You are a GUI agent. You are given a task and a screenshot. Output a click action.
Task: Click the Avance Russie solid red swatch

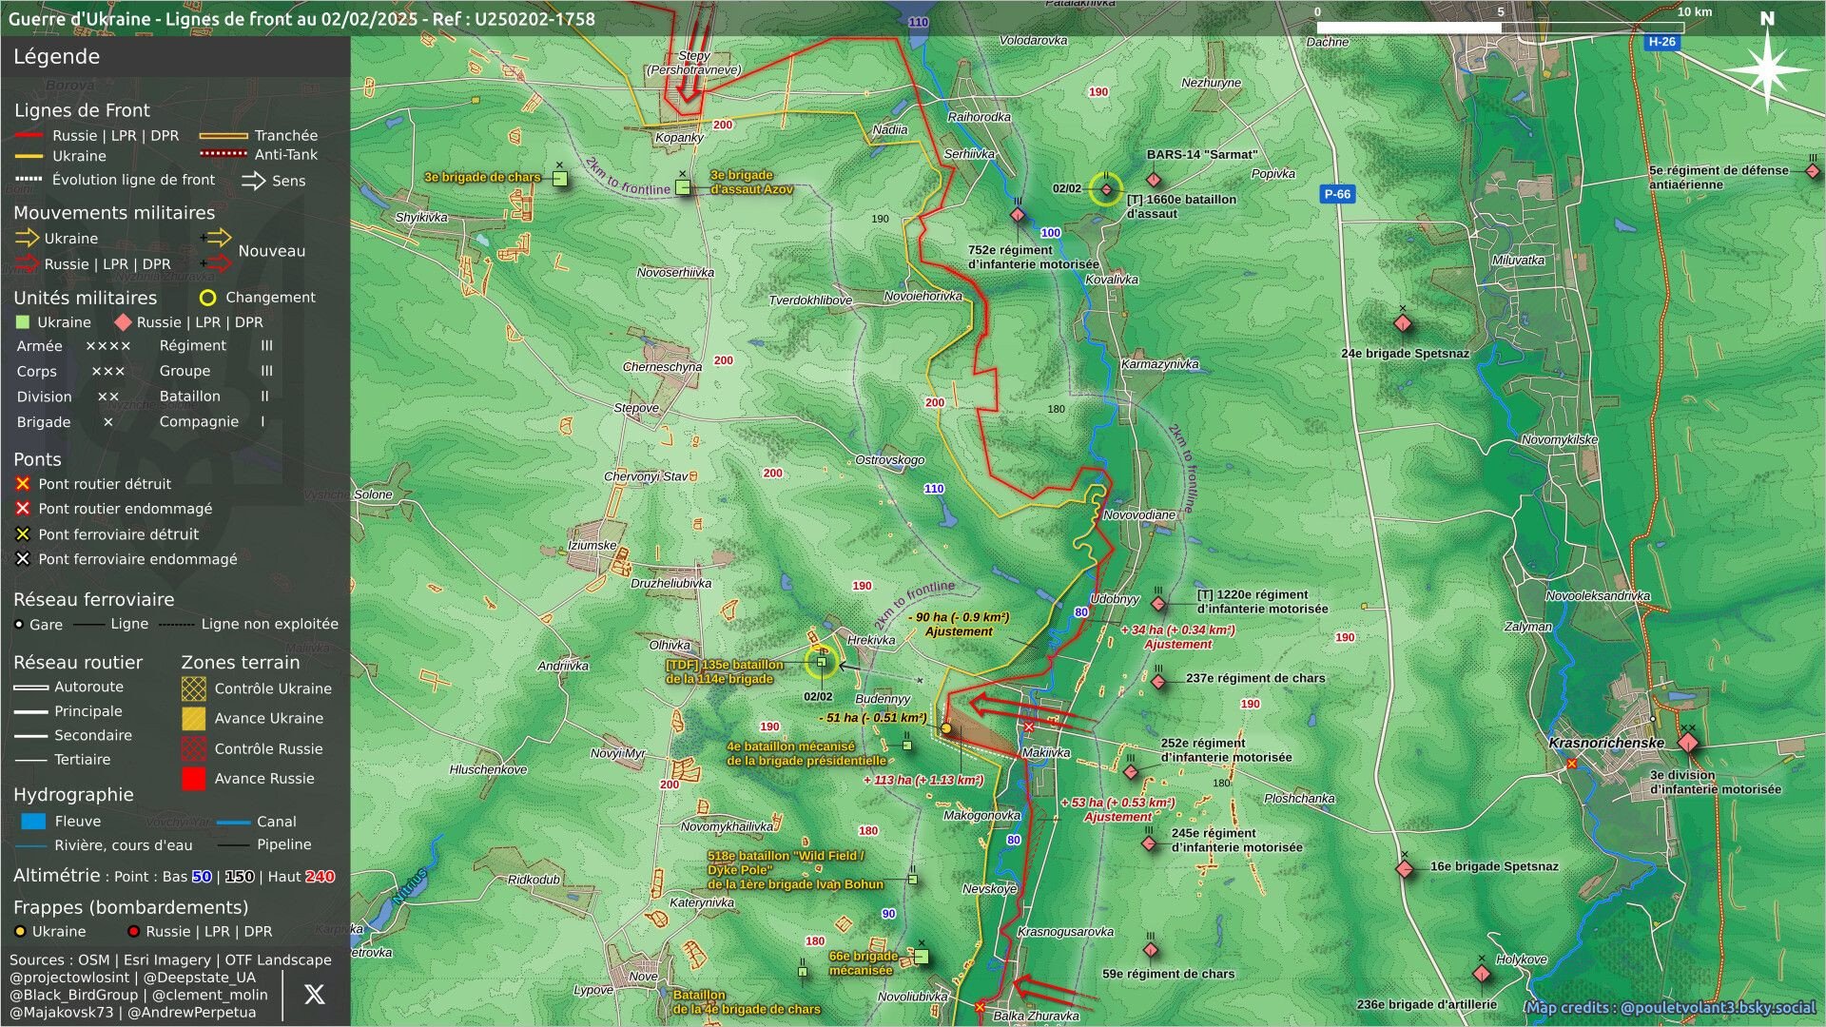pos(193,779)
